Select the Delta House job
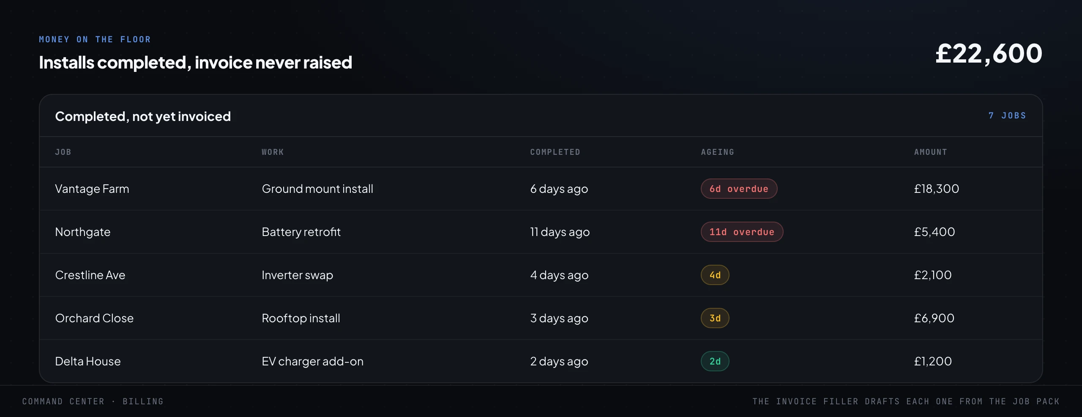The width and height of the screenshot is (1082, 417). pyautogui.click(x=541, y=361)
